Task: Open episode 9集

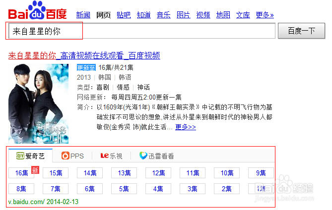Action: point(261,173)
